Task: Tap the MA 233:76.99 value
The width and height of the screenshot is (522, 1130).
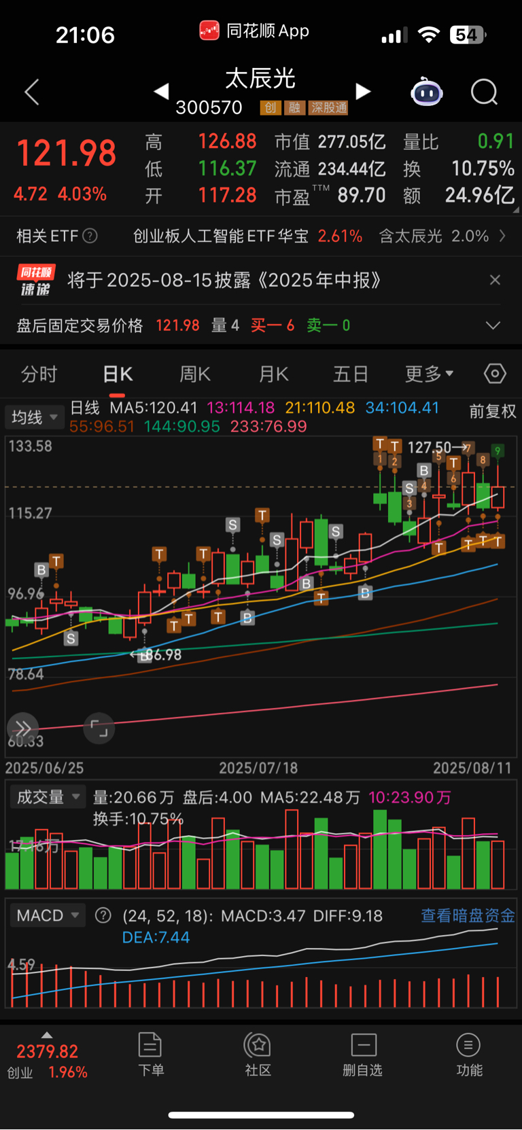Action: 268,426
